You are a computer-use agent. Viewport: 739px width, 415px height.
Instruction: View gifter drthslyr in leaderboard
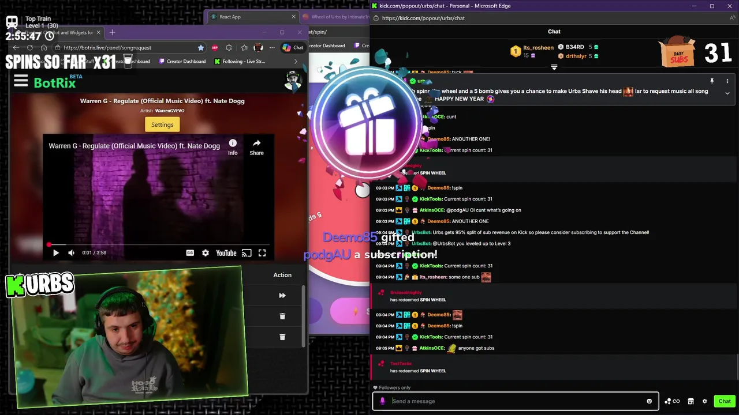click(578, 56)
